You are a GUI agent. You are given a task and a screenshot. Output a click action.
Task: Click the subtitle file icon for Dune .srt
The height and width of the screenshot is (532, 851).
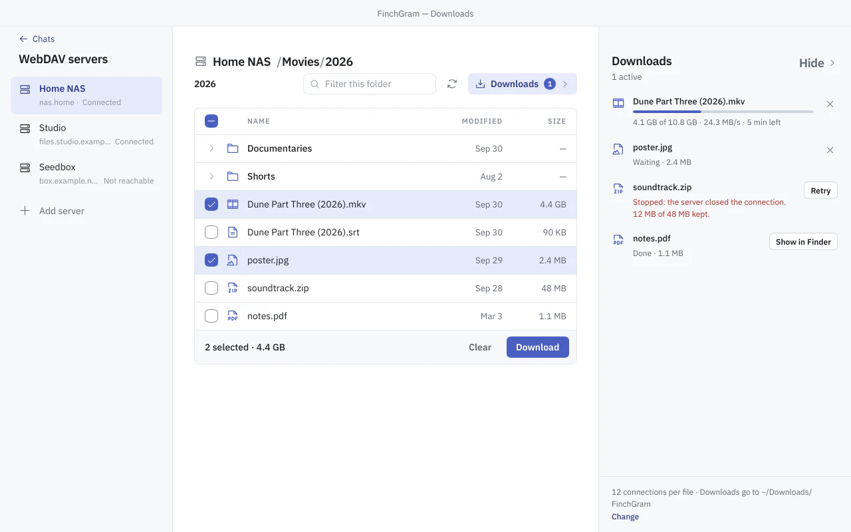[233, 232]
